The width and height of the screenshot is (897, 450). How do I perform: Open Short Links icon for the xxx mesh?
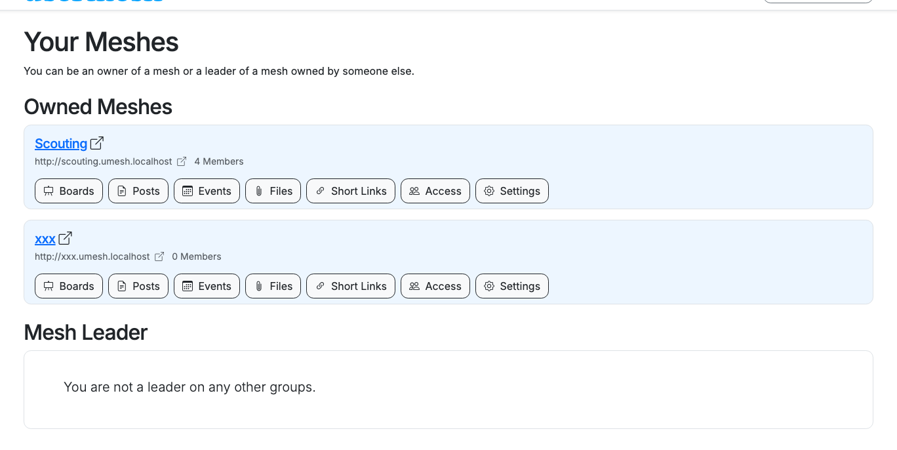tap(320, 286)
